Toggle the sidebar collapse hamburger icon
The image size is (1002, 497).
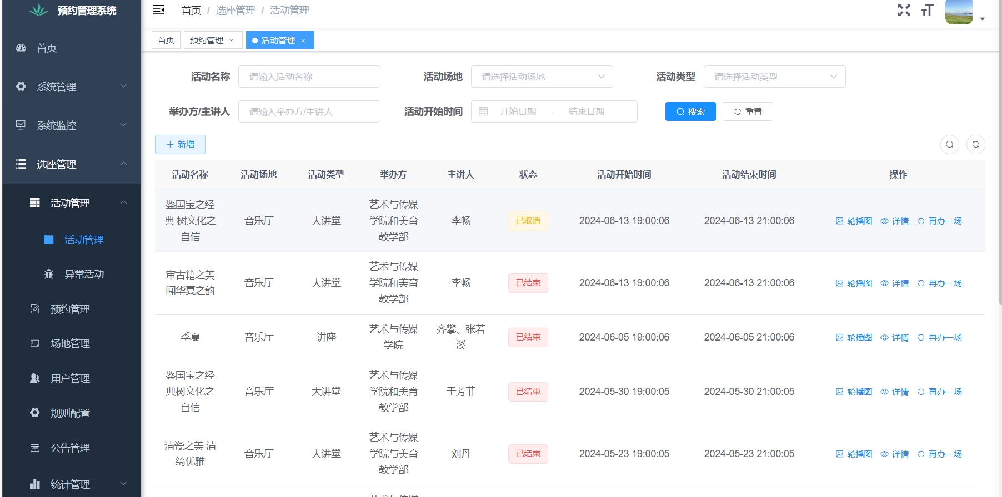[x=158, y=10]
